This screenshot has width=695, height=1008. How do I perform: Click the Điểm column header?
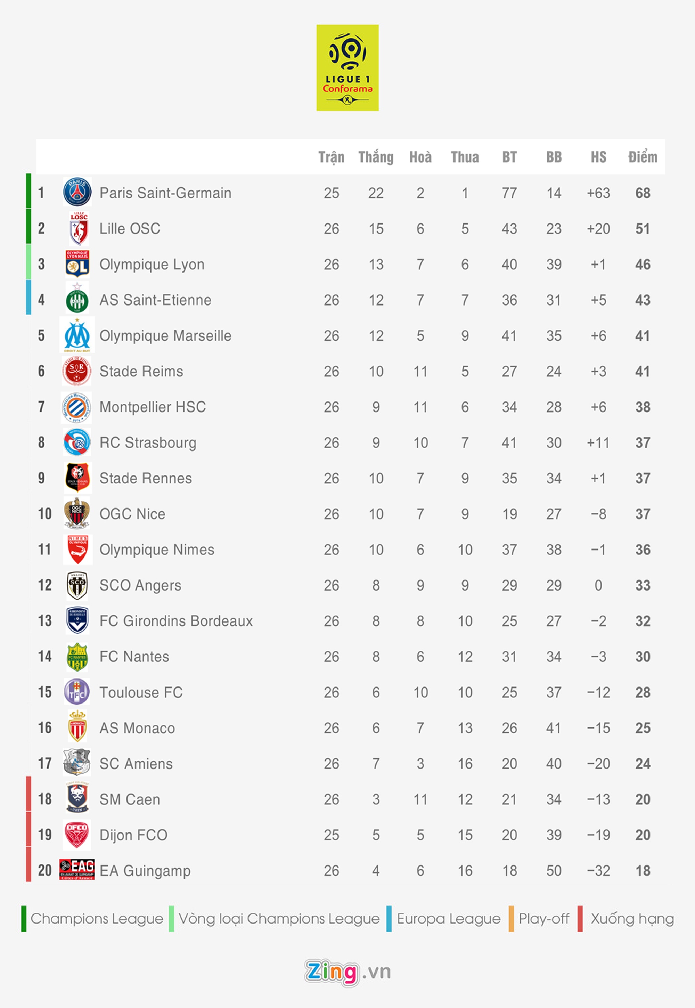tap(642, 157)
